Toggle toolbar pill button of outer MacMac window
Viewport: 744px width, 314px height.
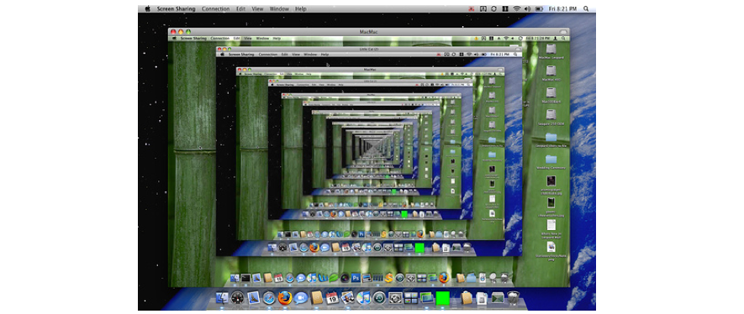pyautogui.click(x=562, y=31)
